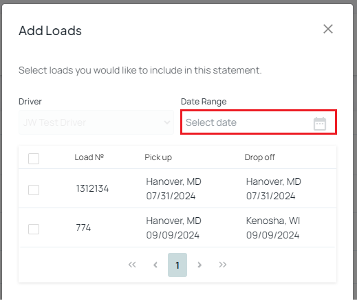
Task: Click the Pick up column header
Action: 158,157
